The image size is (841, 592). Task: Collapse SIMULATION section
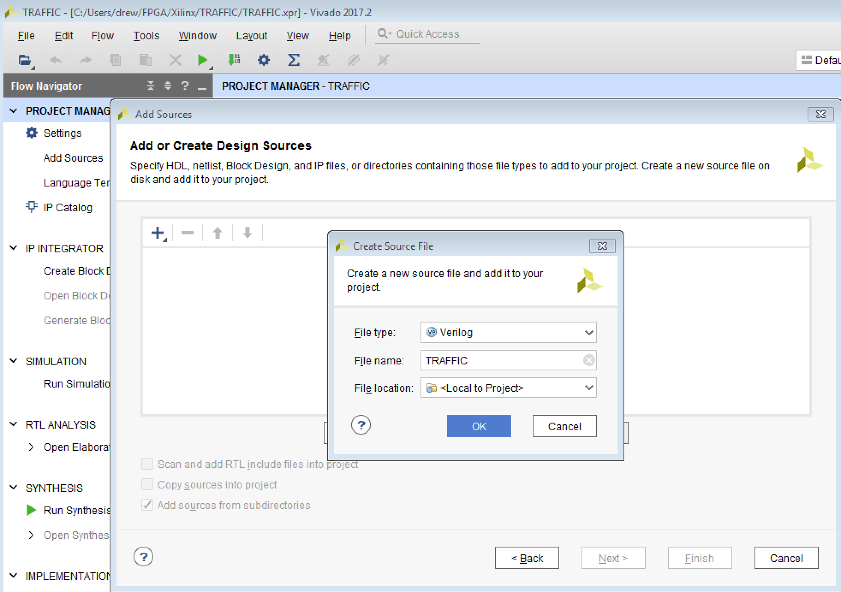[x=14, y=361]
